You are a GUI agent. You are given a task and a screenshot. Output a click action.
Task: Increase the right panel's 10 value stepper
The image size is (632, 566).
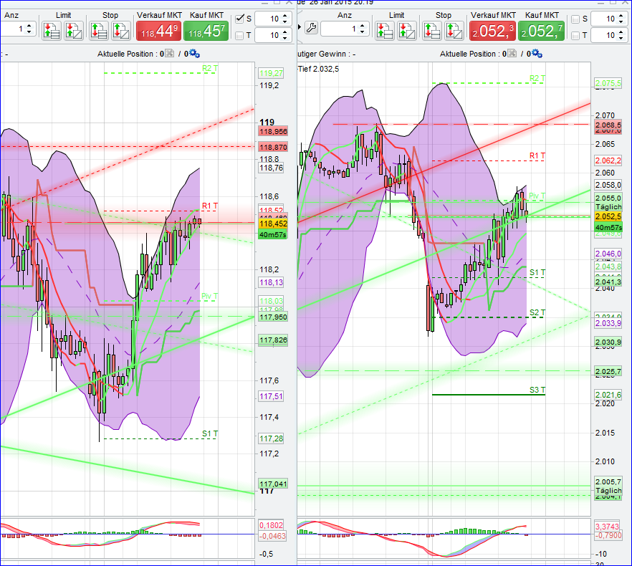click(x=620, y=16)
